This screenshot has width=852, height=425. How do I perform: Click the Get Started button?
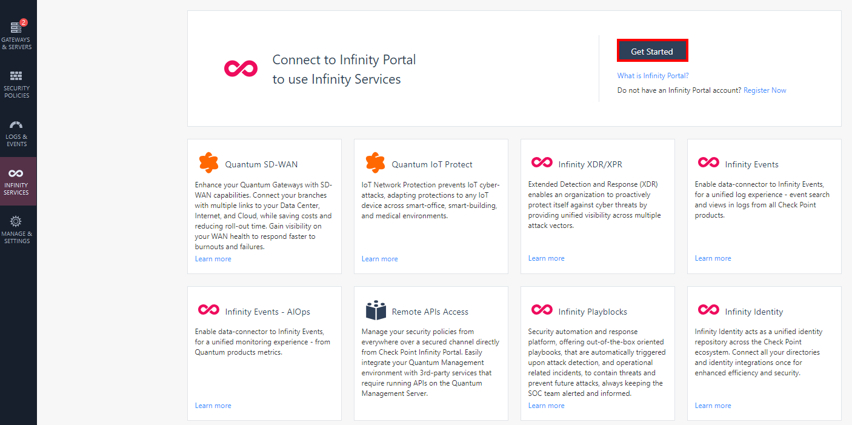pyautogui.click(x=652, y=52)
